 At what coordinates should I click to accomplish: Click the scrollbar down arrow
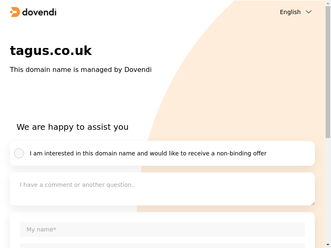point(328,245)
